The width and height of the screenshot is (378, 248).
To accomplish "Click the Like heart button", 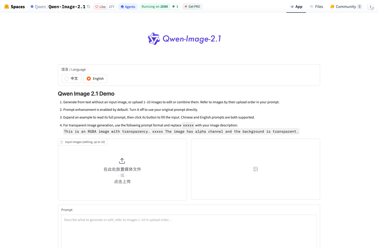I will coord(100,7).
